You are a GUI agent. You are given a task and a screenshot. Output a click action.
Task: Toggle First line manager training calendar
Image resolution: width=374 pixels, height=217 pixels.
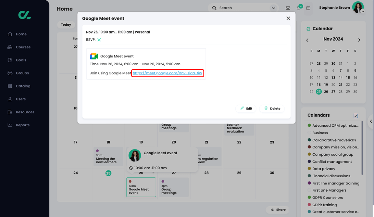tap(333, 183)
